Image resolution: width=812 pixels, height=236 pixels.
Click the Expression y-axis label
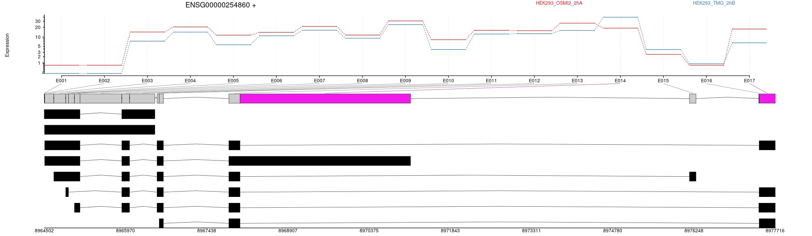[x=7, y=45]
